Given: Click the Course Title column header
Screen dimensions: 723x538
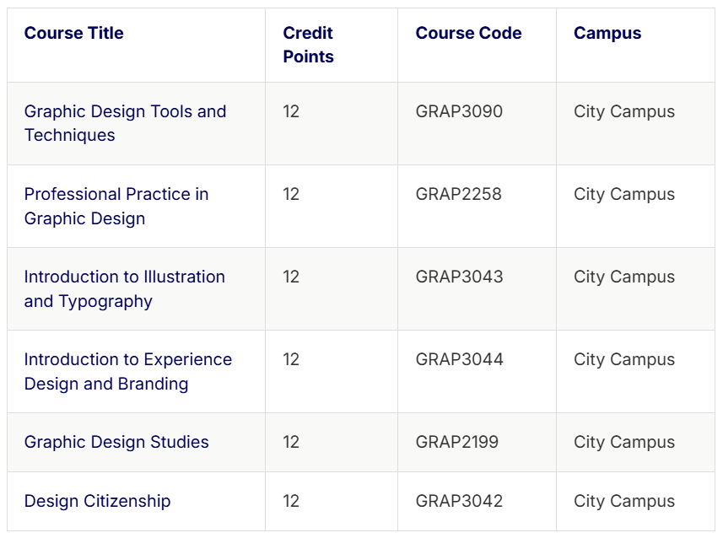Looking at the screenshot, I should pos(73,33).
